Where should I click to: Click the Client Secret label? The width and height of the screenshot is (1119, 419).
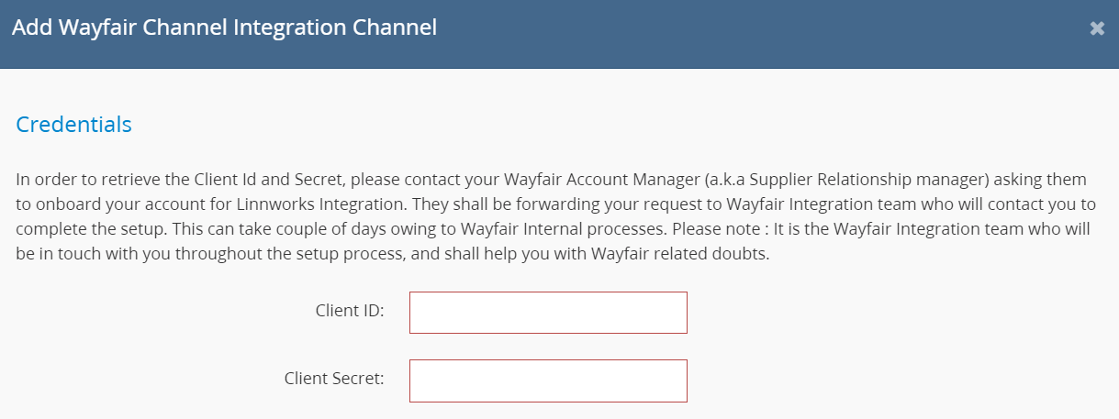[x=334, y=379]
